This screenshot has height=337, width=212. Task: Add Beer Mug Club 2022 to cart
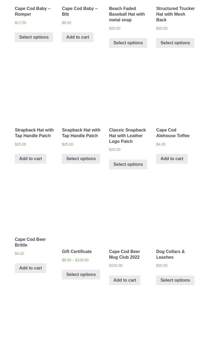(x=124, y=280)
